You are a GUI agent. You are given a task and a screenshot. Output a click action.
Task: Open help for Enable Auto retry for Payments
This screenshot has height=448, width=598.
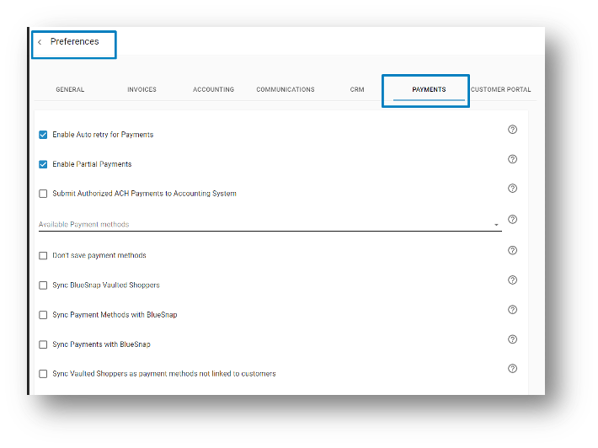(512, 129)
